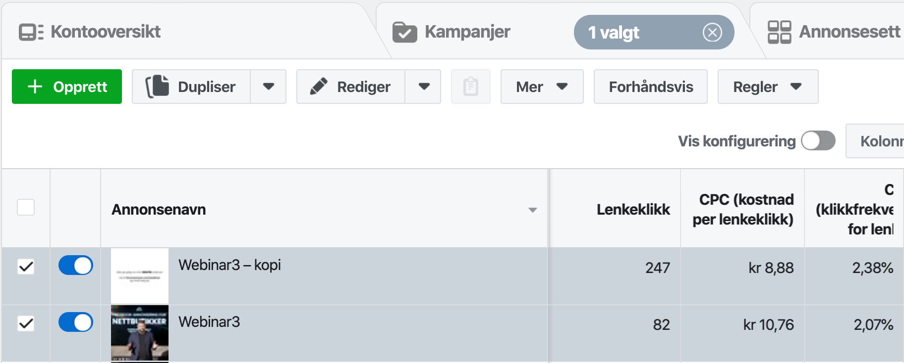Open the Regler dropdown menu
904x363 pixels.
[767, 87]
